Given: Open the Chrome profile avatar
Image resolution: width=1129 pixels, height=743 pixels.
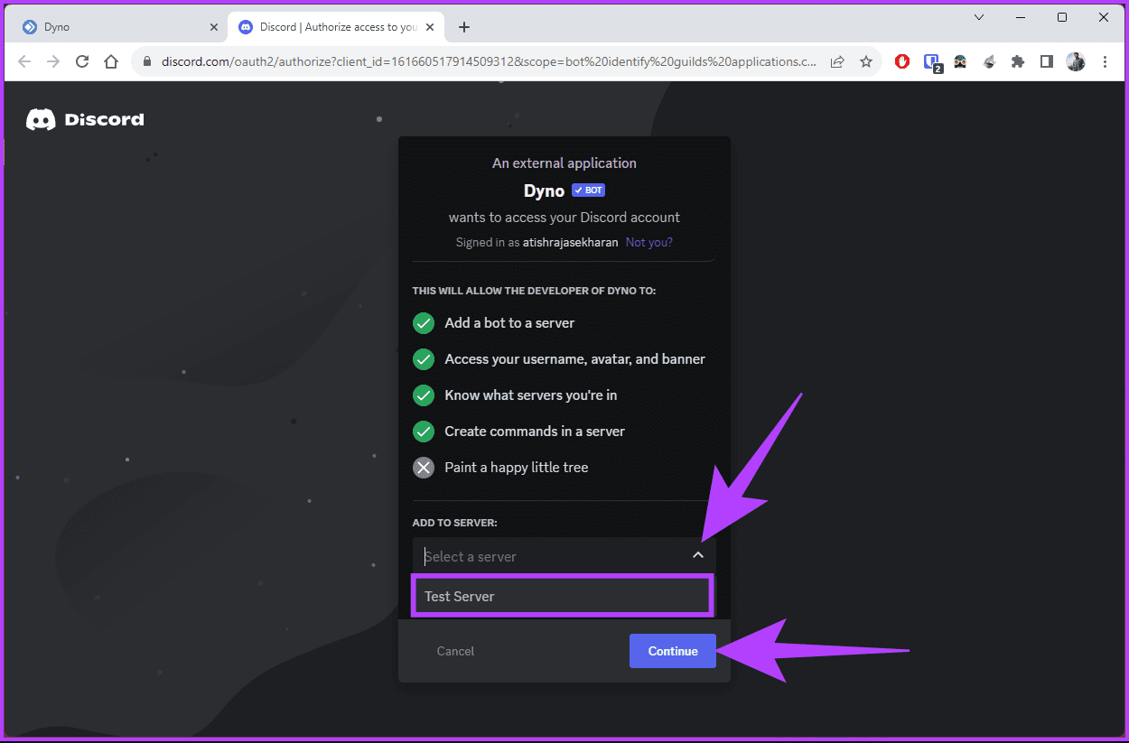Looking at the screenshot, I should coord(1076,61).
